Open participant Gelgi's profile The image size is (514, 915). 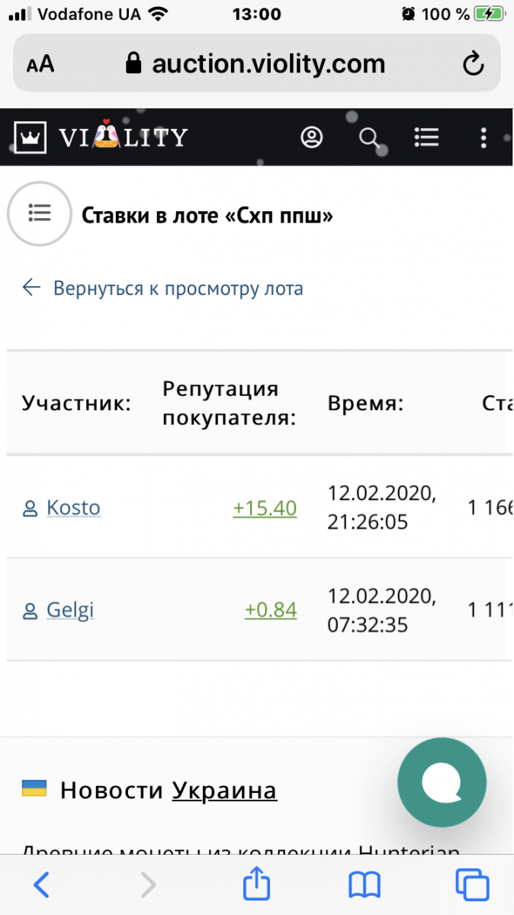70,610
